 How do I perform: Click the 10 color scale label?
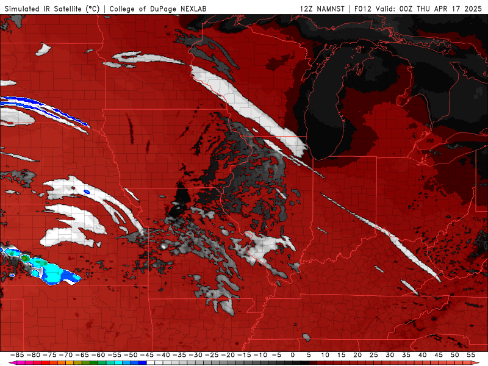(325, 355)
